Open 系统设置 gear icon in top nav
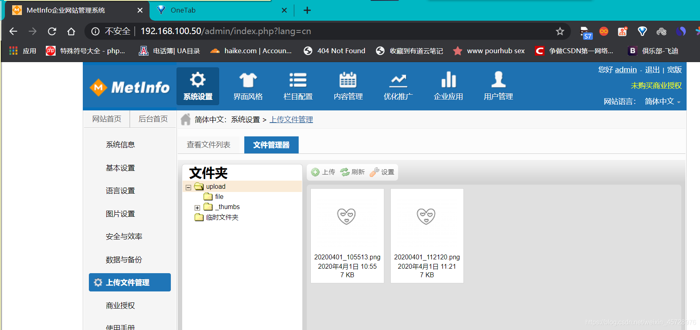The height and width of the screenshot is (330, 700). coord(198,80)
